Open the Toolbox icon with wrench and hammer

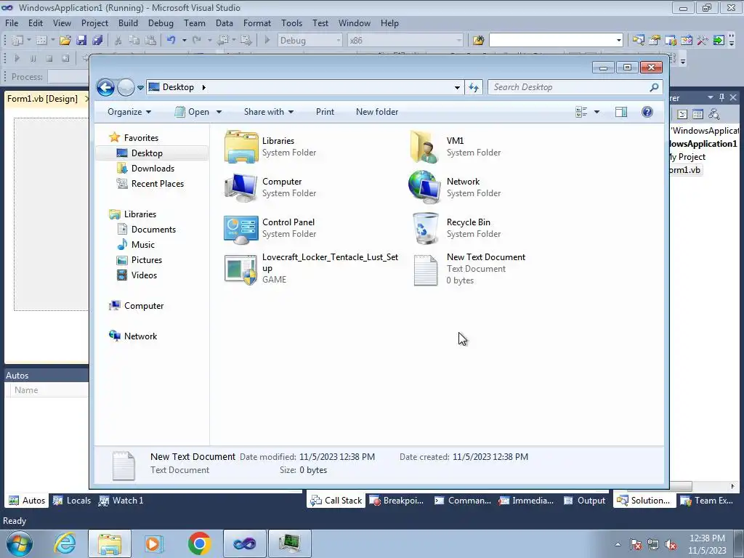703,41
